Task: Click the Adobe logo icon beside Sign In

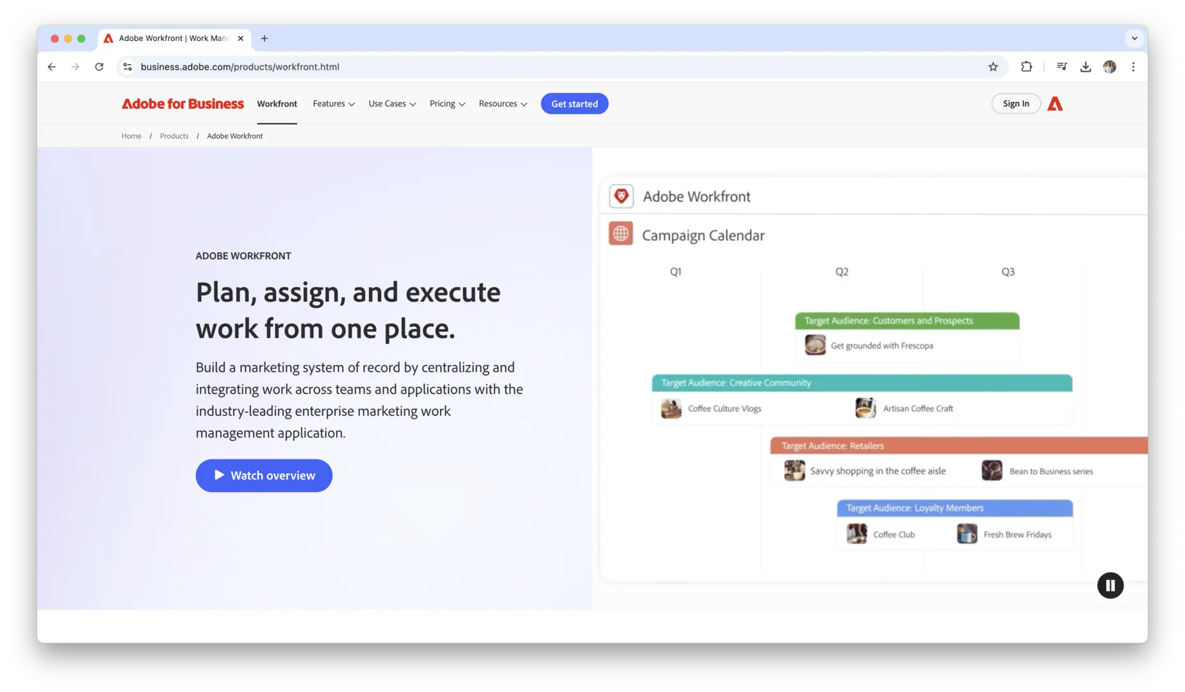Action: (1054, 104)
